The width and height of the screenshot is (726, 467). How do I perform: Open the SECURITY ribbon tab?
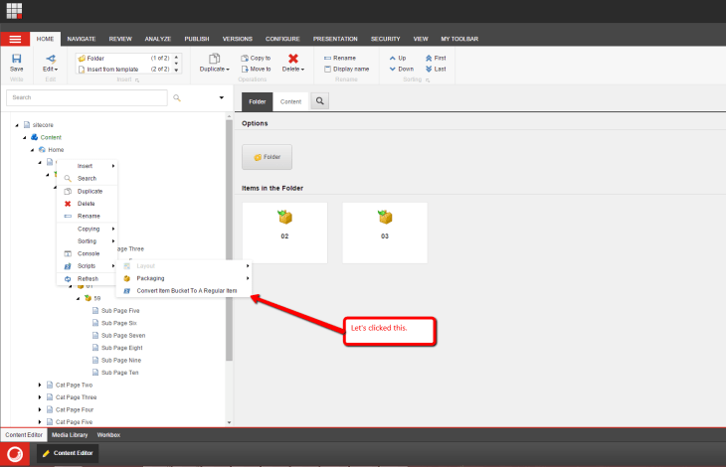coord(385,39)
